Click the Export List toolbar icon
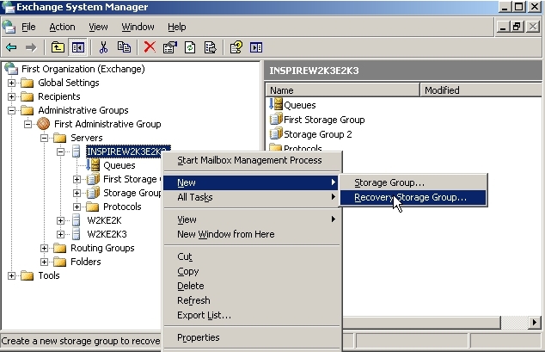Viewport: 545px width, 352px height. click(211, 47)
